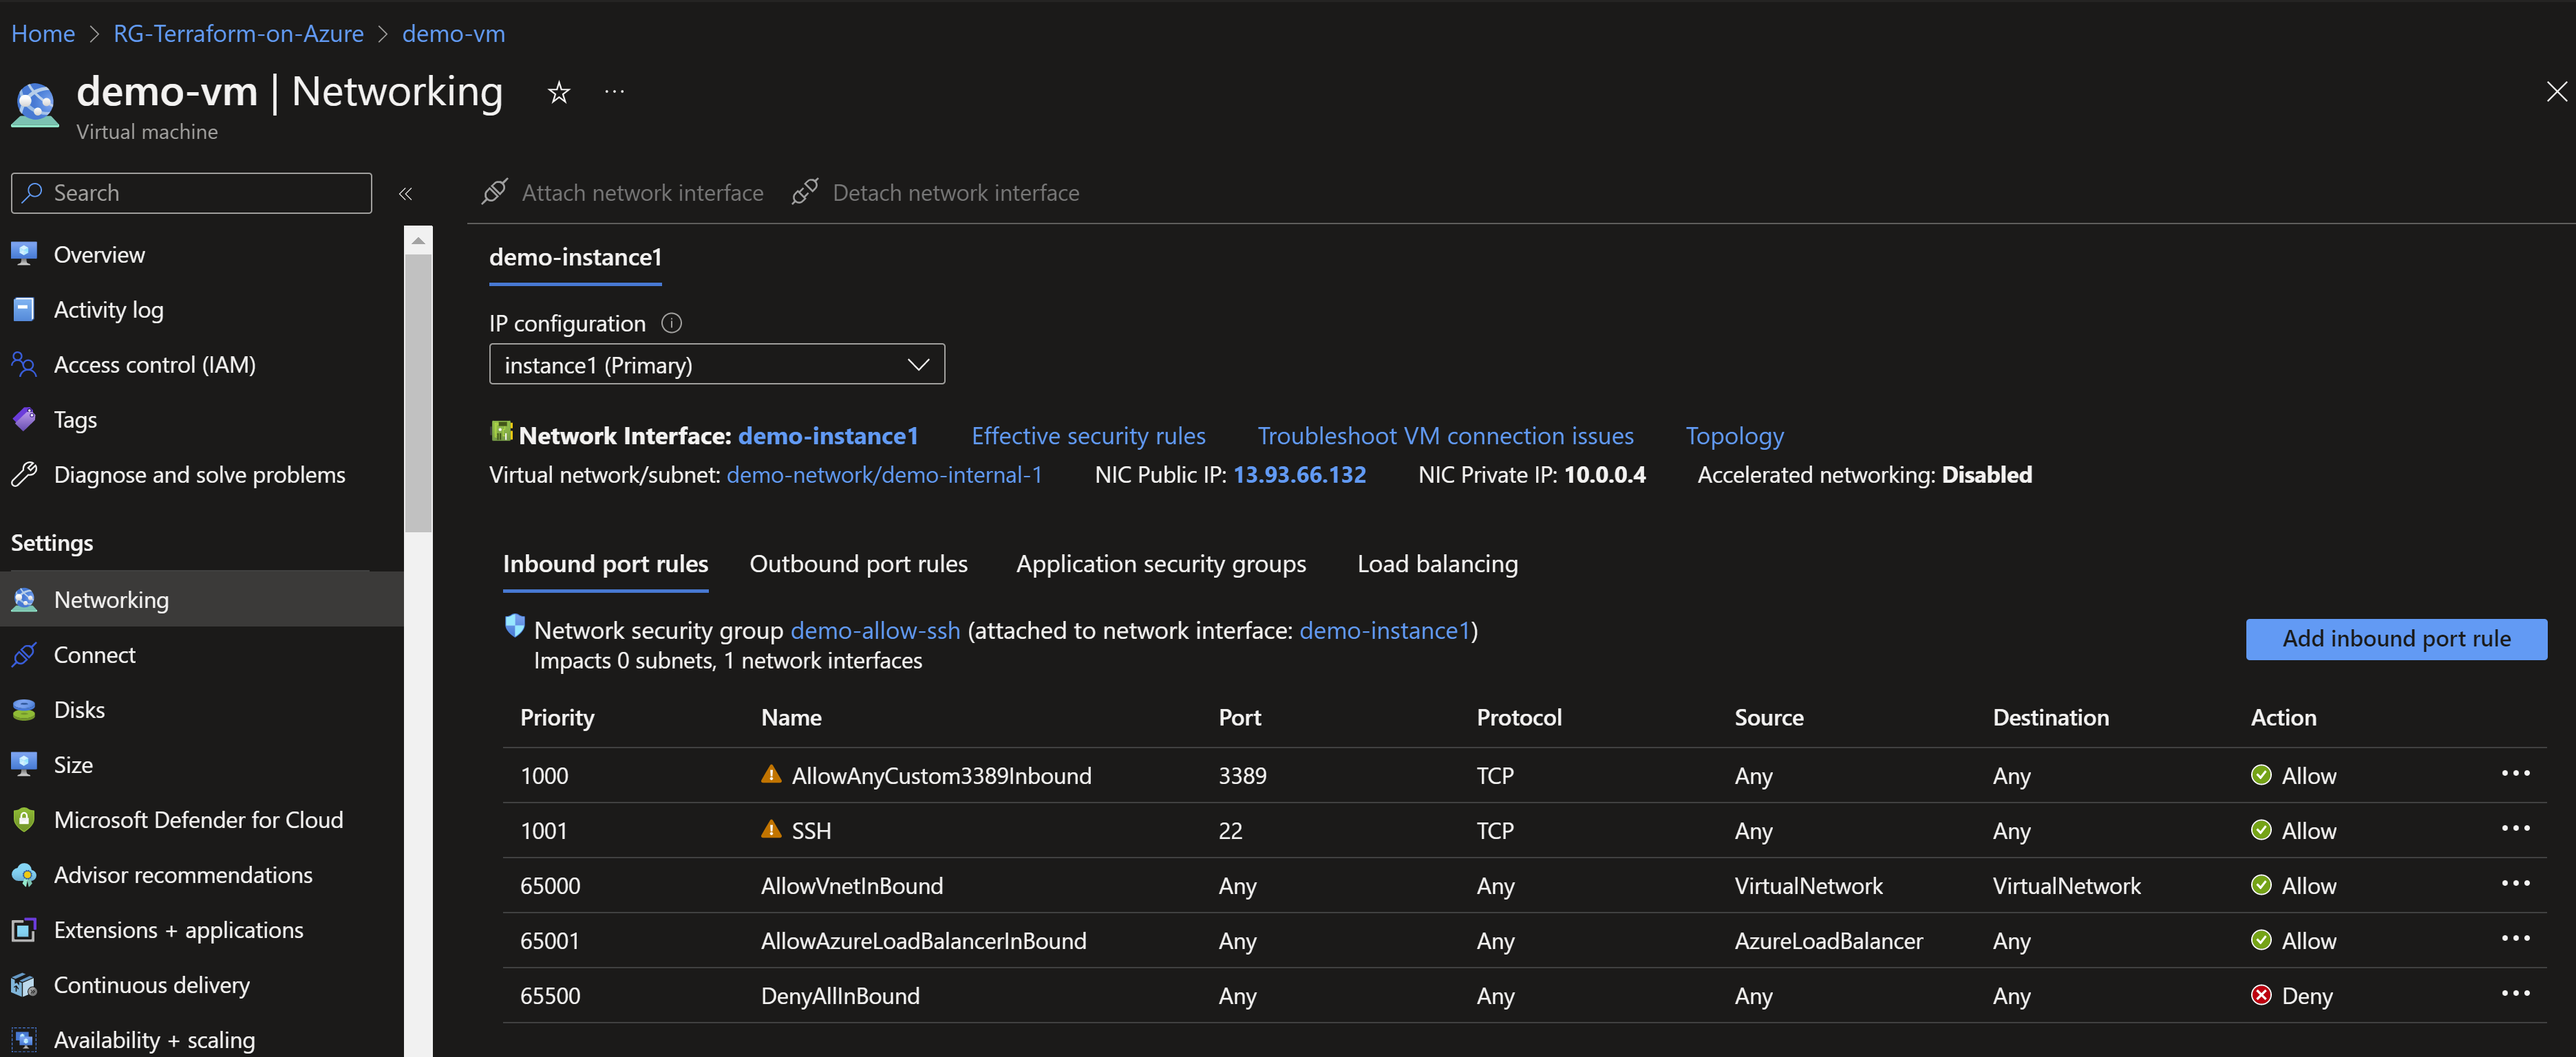Open more actions for AllowAzureLoadBalancerInBound rule

point(2515,938)
